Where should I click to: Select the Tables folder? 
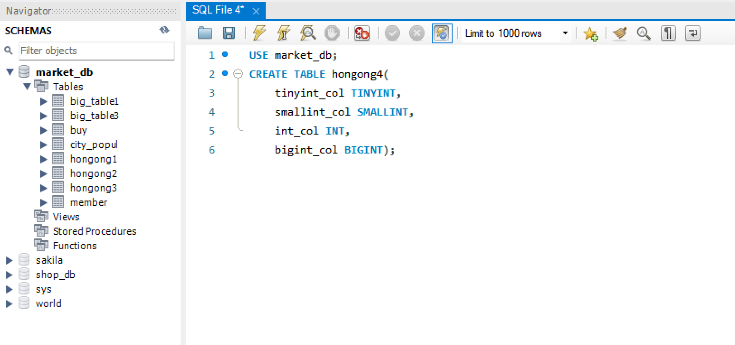pos(68,87)
